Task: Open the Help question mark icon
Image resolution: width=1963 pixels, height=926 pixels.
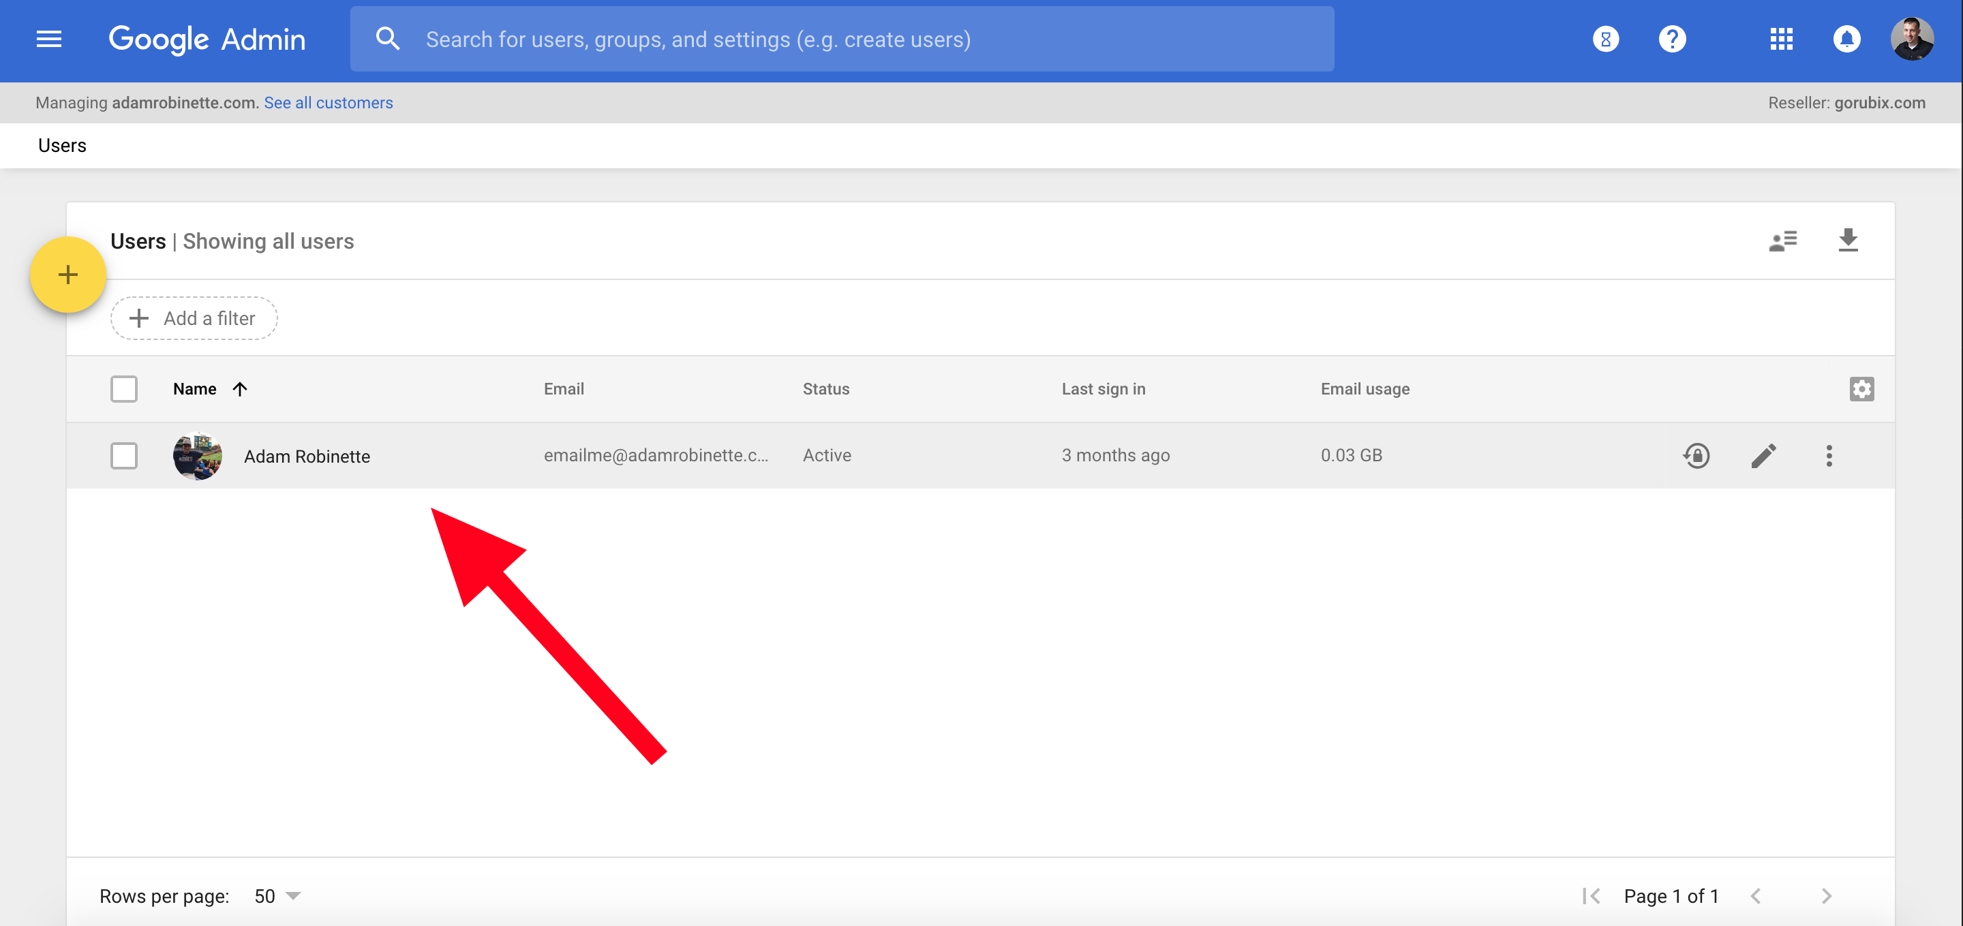Action: click(1672, 39)
